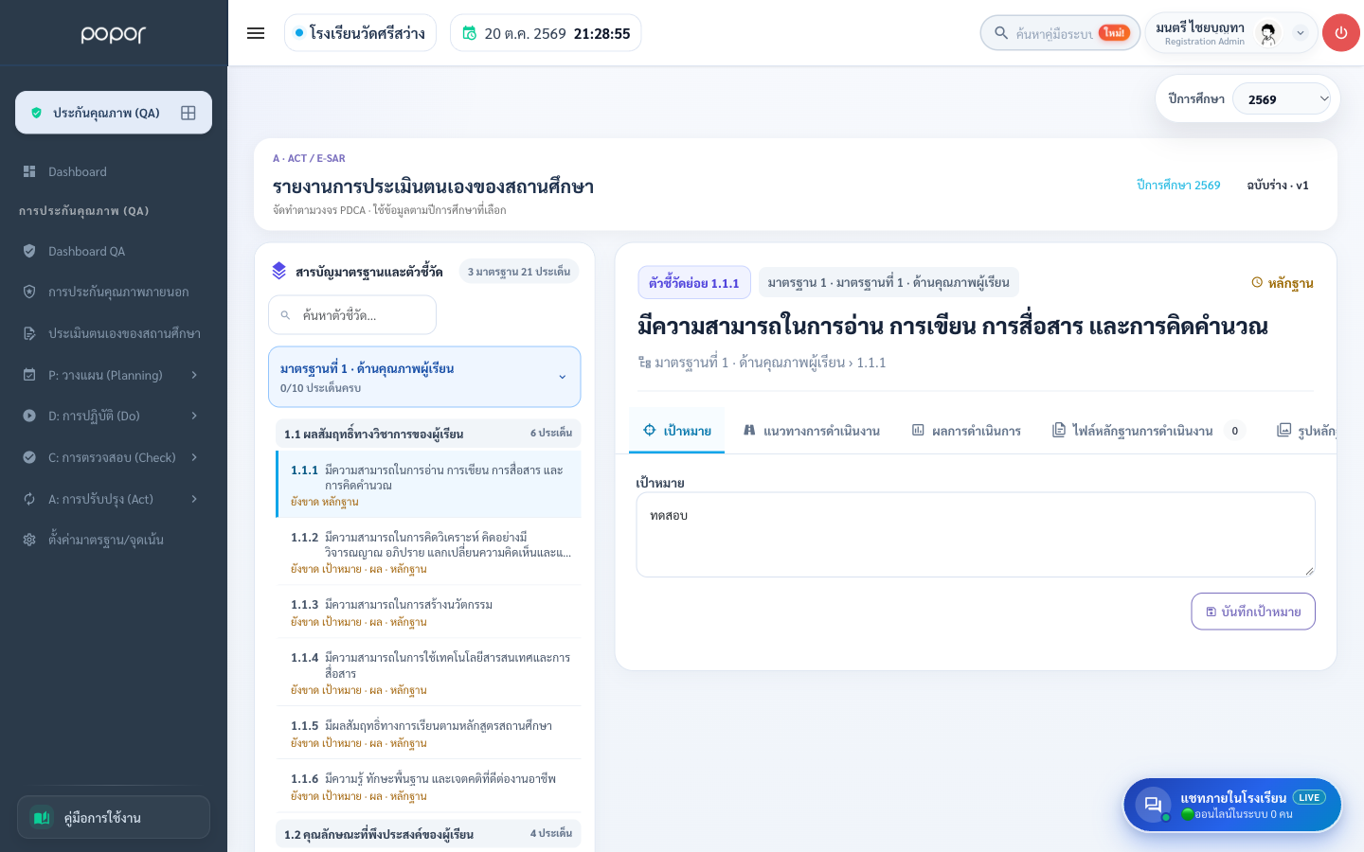This screenshot has height=852, width=1364.
Task: Click the 1.2 คุณลักษณะที่พึงประสงค์ของผู้เรียน header
Action: coord(428,834)
